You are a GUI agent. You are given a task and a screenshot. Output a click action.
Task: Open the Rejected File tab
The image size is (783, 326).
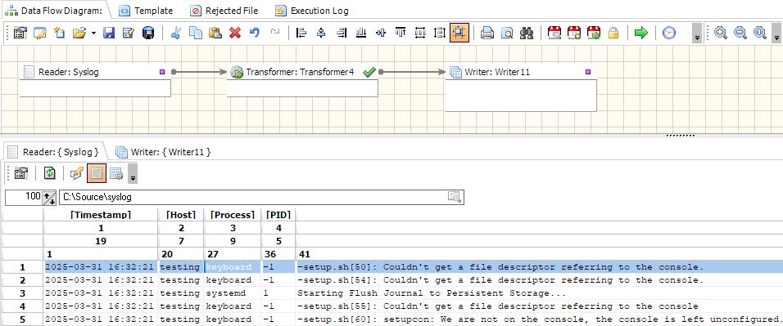click(224, 11)
